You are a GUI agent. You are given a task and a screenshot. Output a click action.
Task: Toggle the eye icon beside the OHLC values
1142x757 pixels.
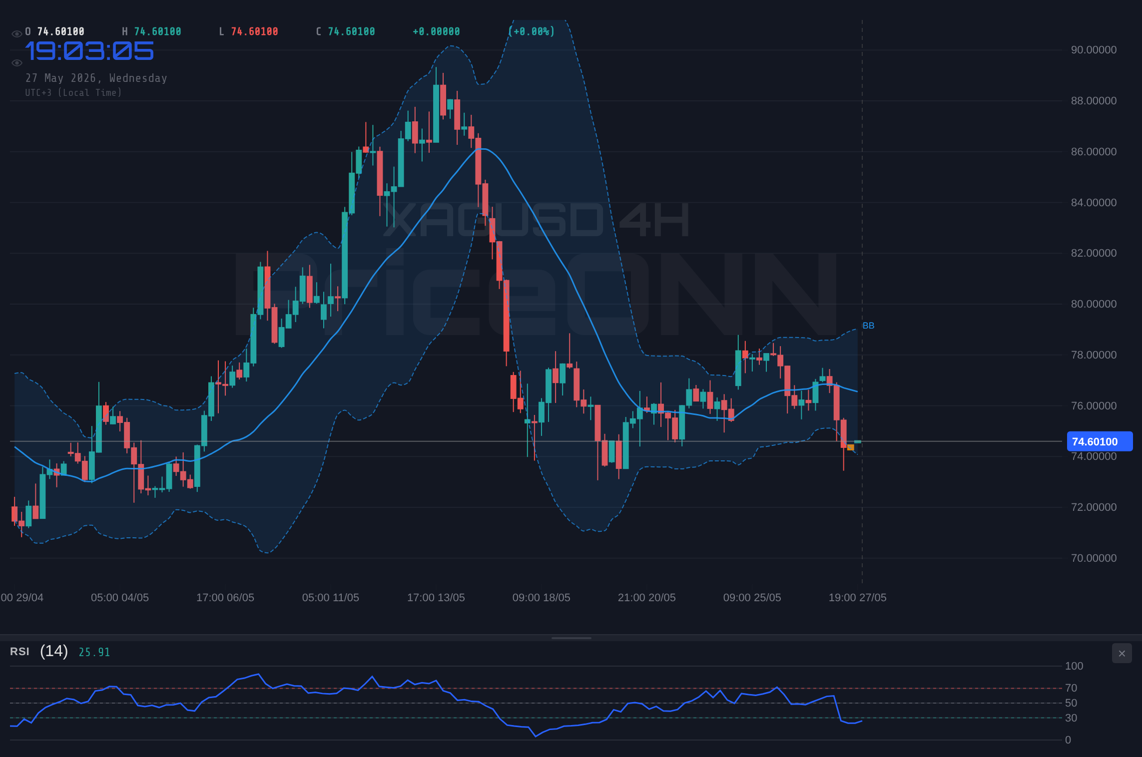point(16,34)
